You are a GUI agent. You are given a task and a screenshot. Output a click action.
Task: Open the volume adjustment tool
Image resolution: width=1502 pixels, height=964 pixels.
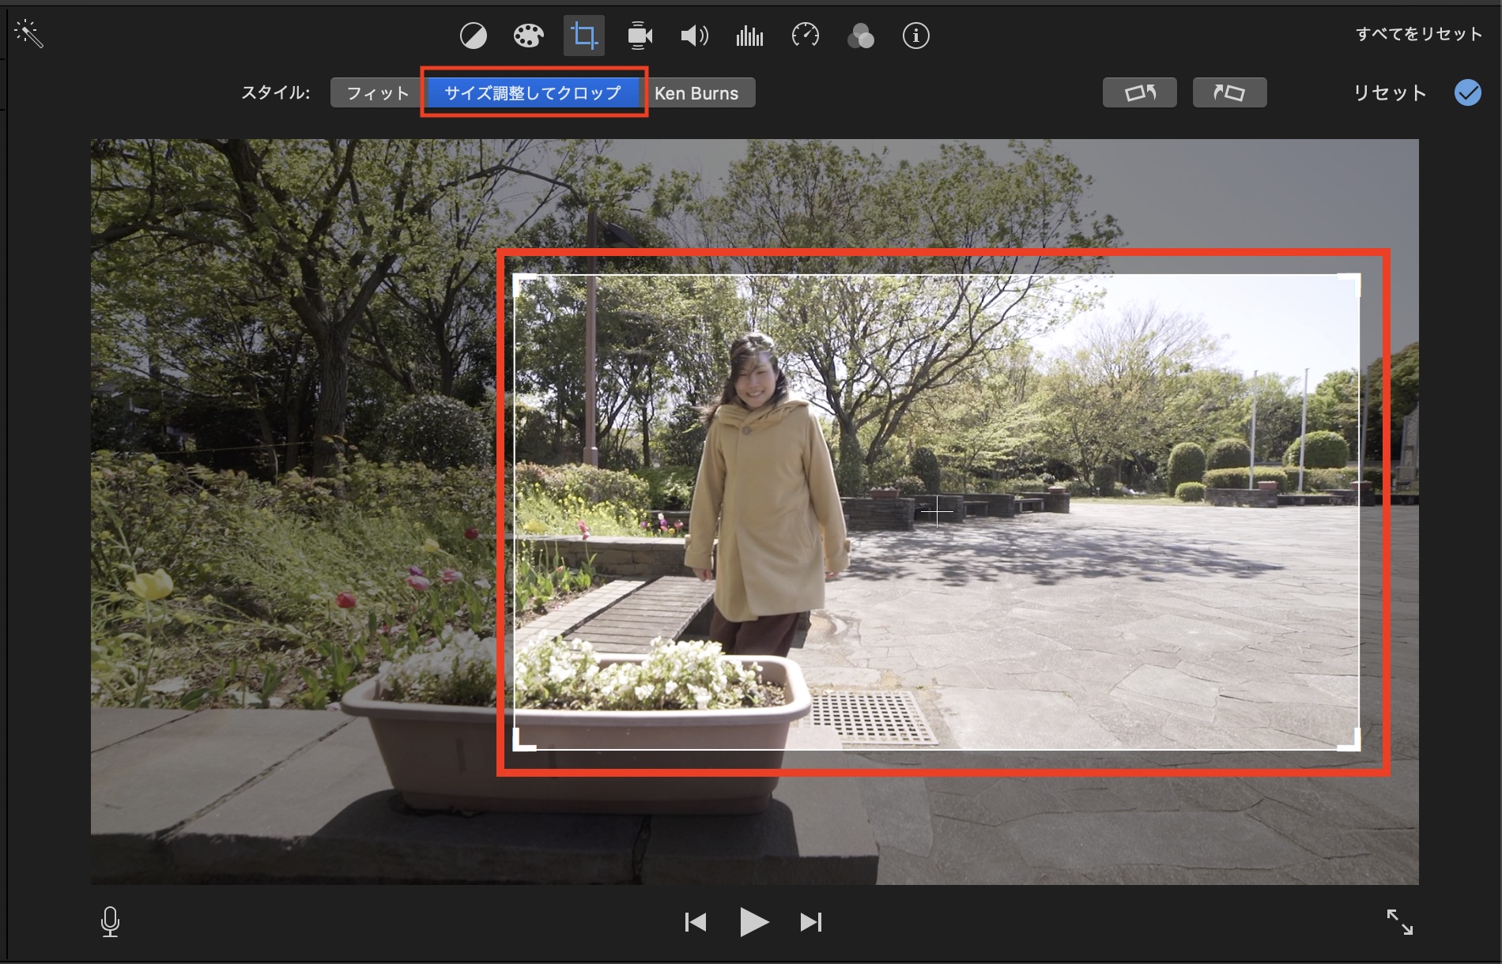pyautogui.click(x=694, y=36)
